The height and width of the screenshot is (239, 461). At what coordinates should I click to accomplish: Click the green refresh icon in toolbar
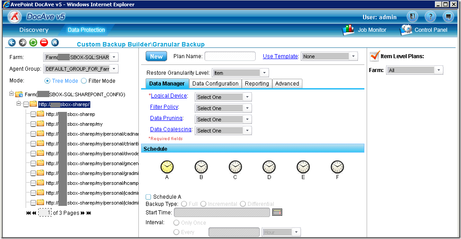(33, 43)
